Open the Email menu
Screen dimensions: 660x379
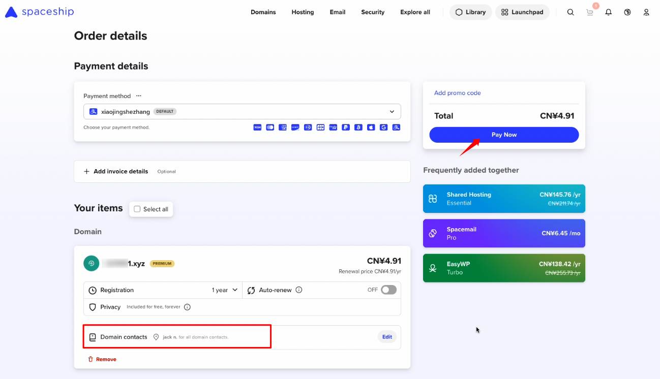pos(338,12)
